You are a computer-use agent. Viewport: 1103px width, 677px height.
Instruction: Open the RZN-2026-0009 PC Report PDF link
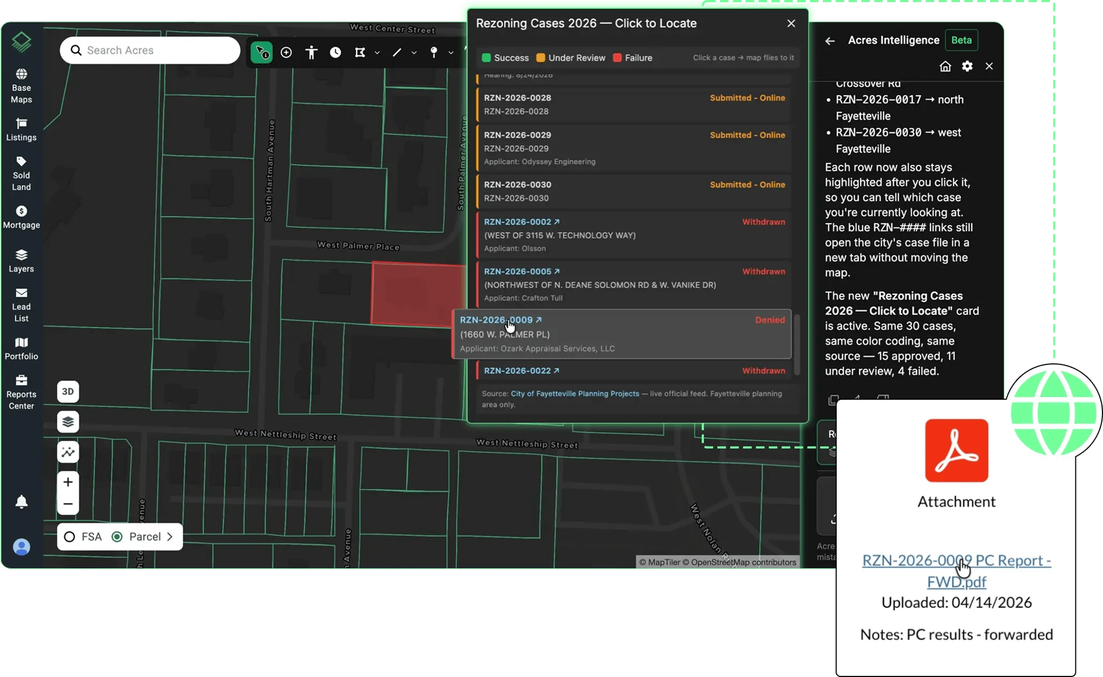click(957, 571)
